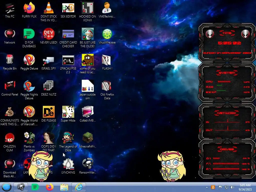Image resolution: width=256 pixels, height=192 pixels.
Task: Open the VM0Technic doctor icon
Action: click(x=107, y=10)
